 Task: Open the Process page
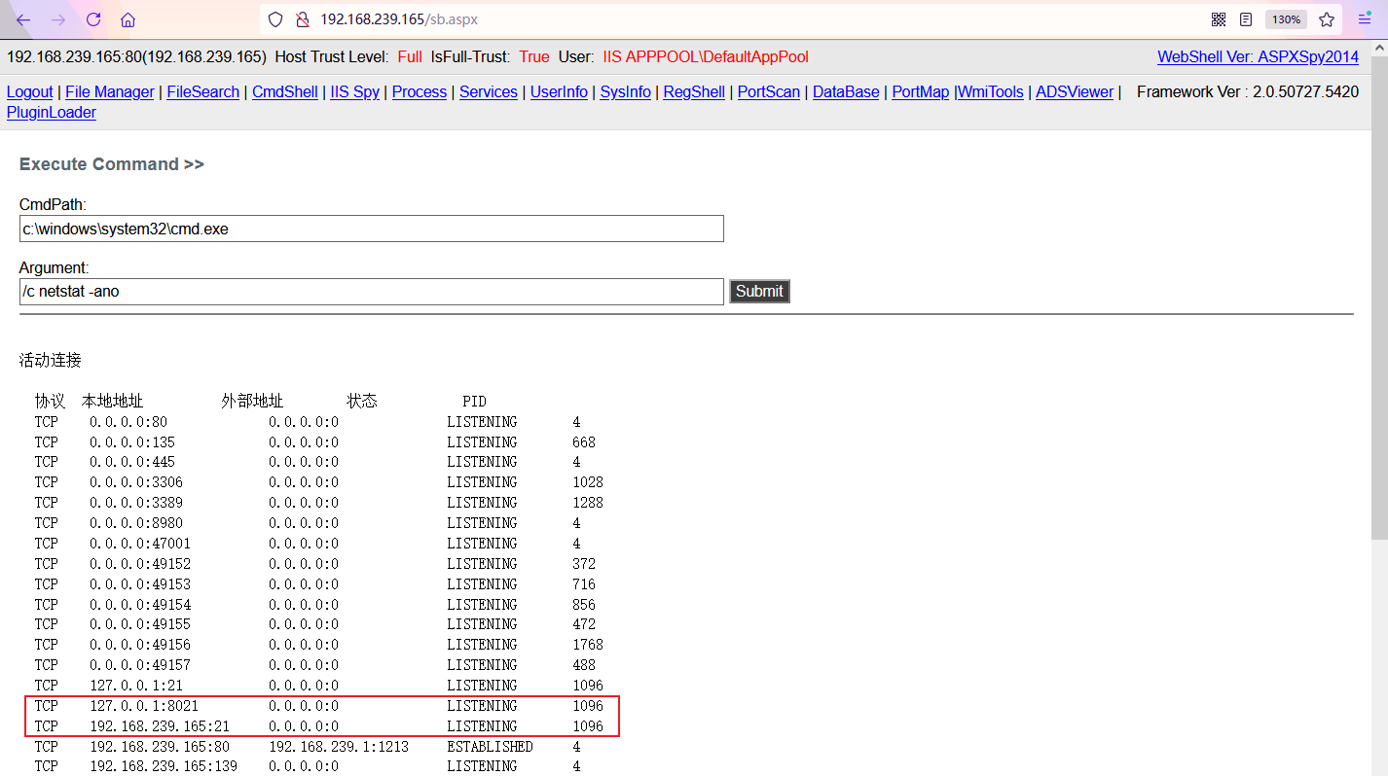420,92
